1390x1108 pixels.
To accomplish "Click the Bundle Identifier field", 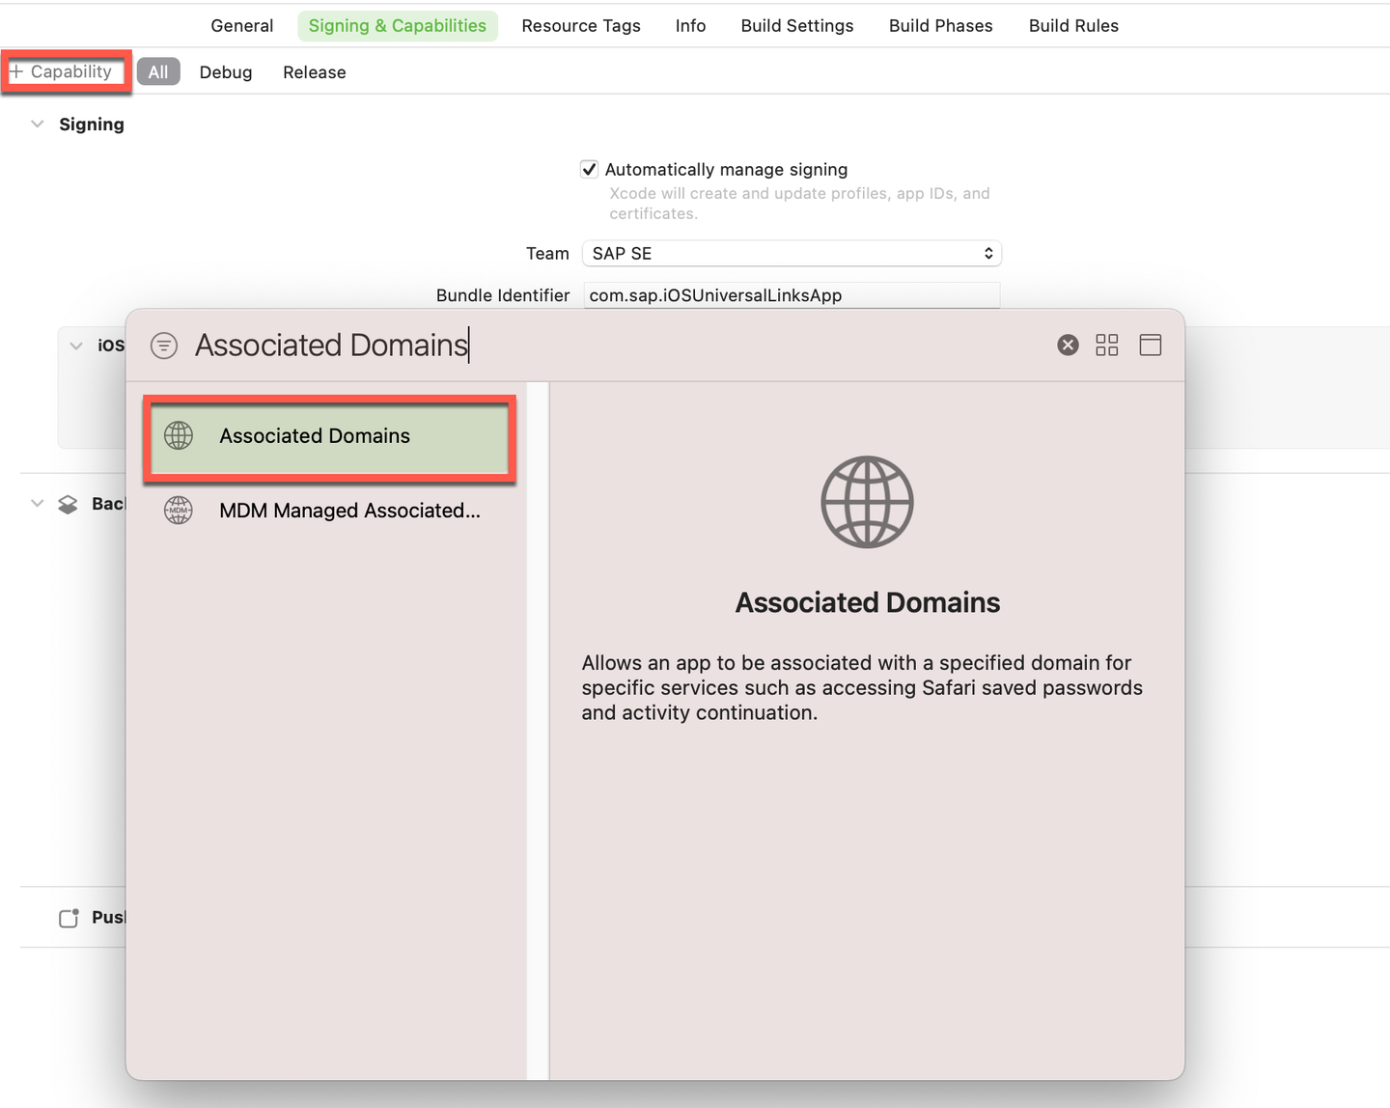I will point(792,295).
